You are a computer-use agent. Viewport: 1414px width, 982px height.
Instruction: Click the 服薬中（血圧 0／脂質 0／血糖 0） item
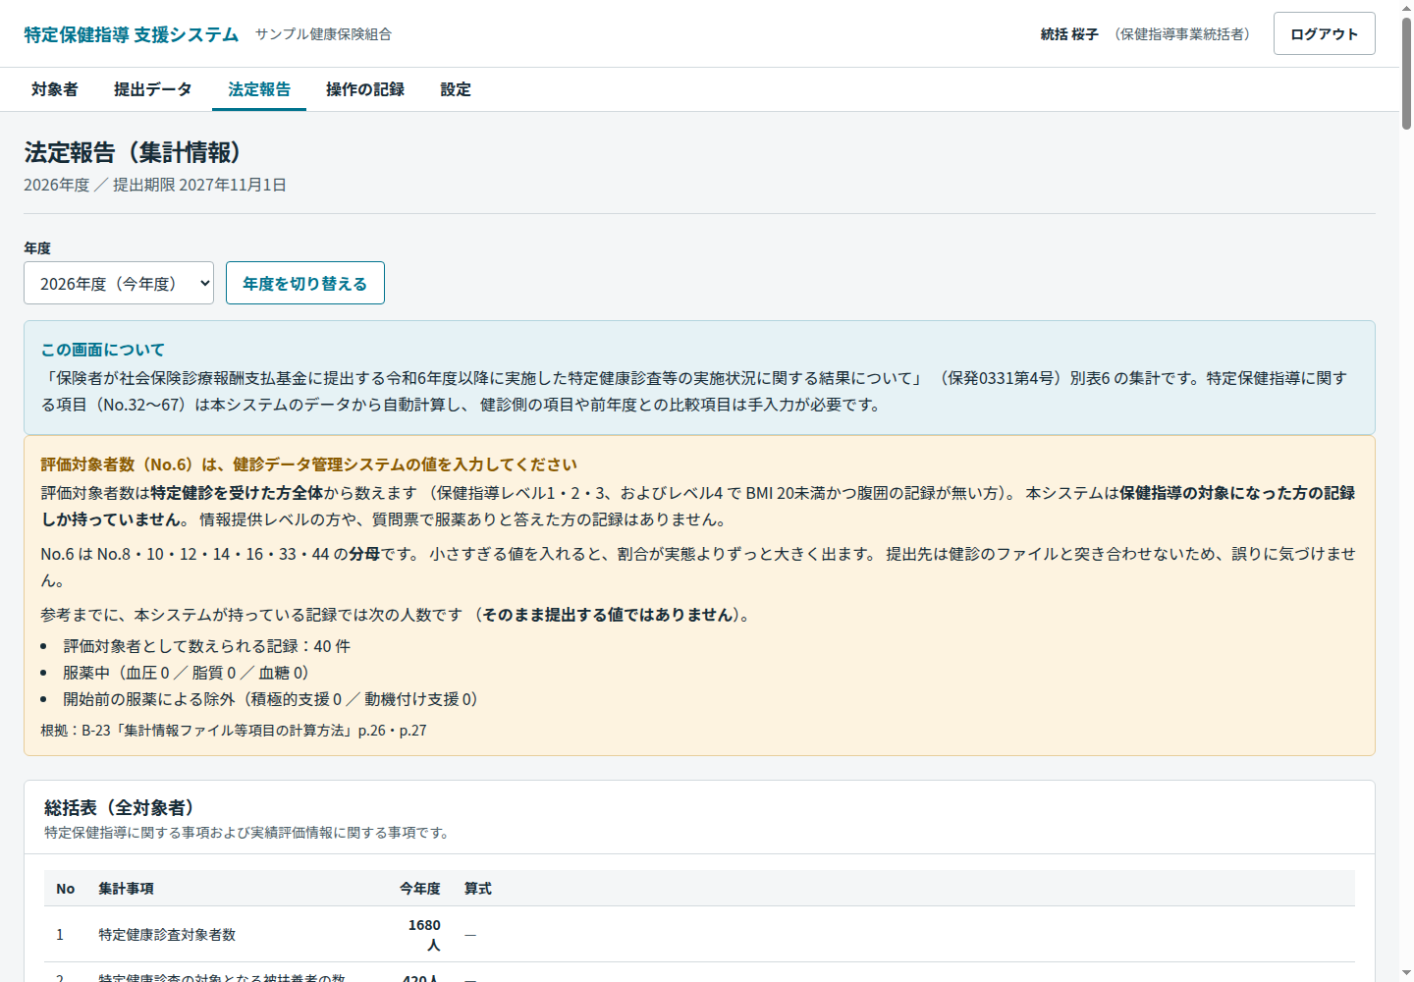pyautogui.click(x=186, y=673)
